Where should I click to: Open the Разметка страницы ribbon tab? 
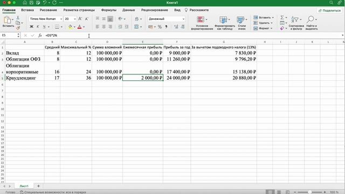pos(79,10)
